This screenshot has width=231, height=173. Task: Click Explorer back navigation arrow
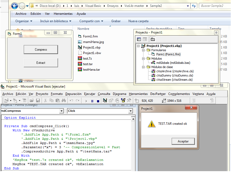click(15, 6)
